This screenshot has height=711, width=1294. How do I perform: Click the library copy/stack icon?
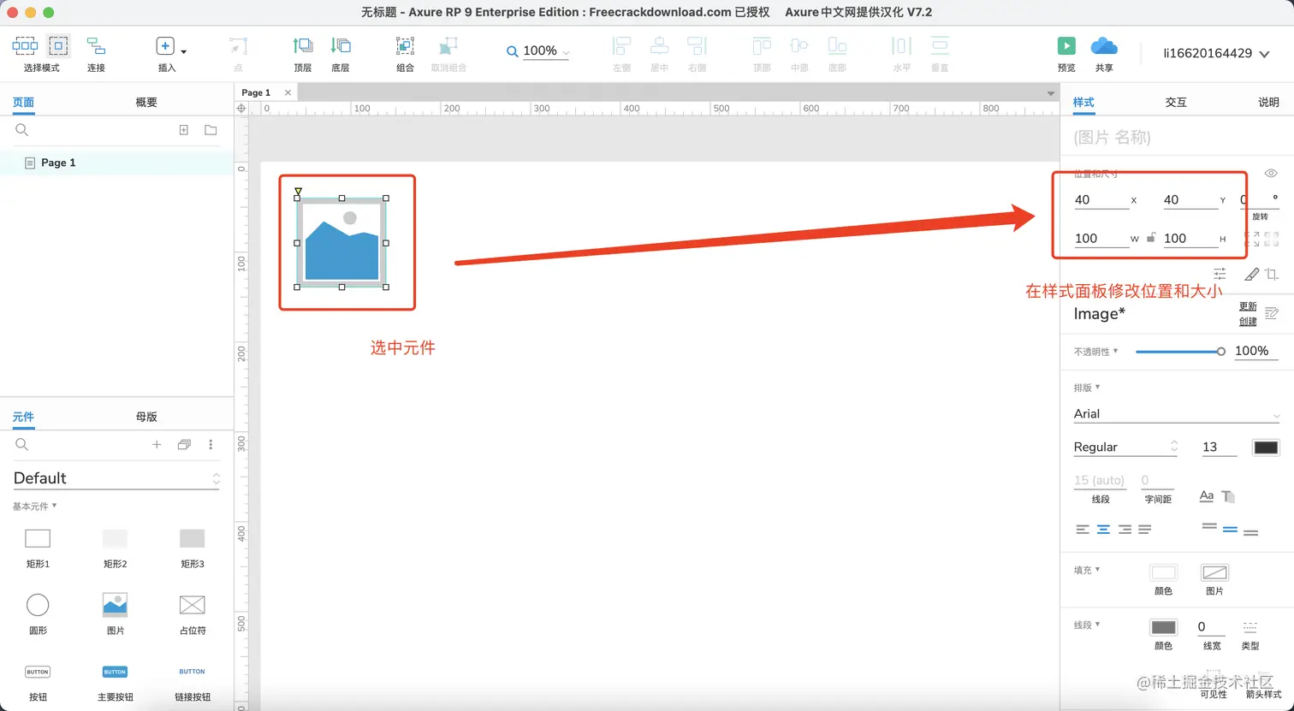click(x=184, y=445)
